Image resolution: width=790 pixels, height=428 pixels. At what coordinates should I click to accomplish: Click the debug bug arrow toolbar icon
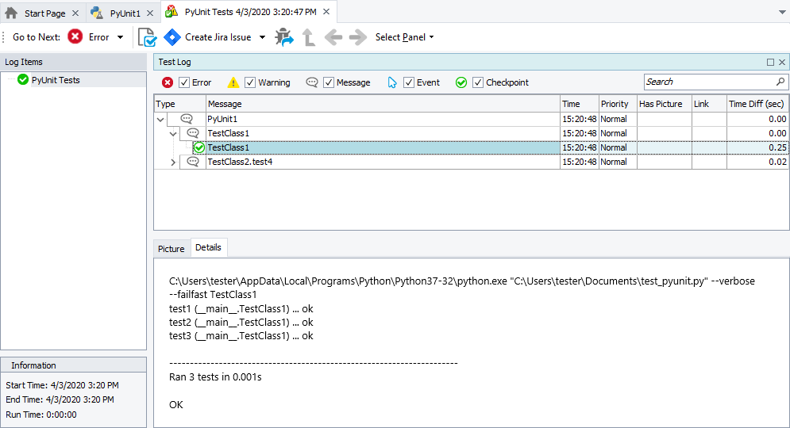[x=284, y=37]
